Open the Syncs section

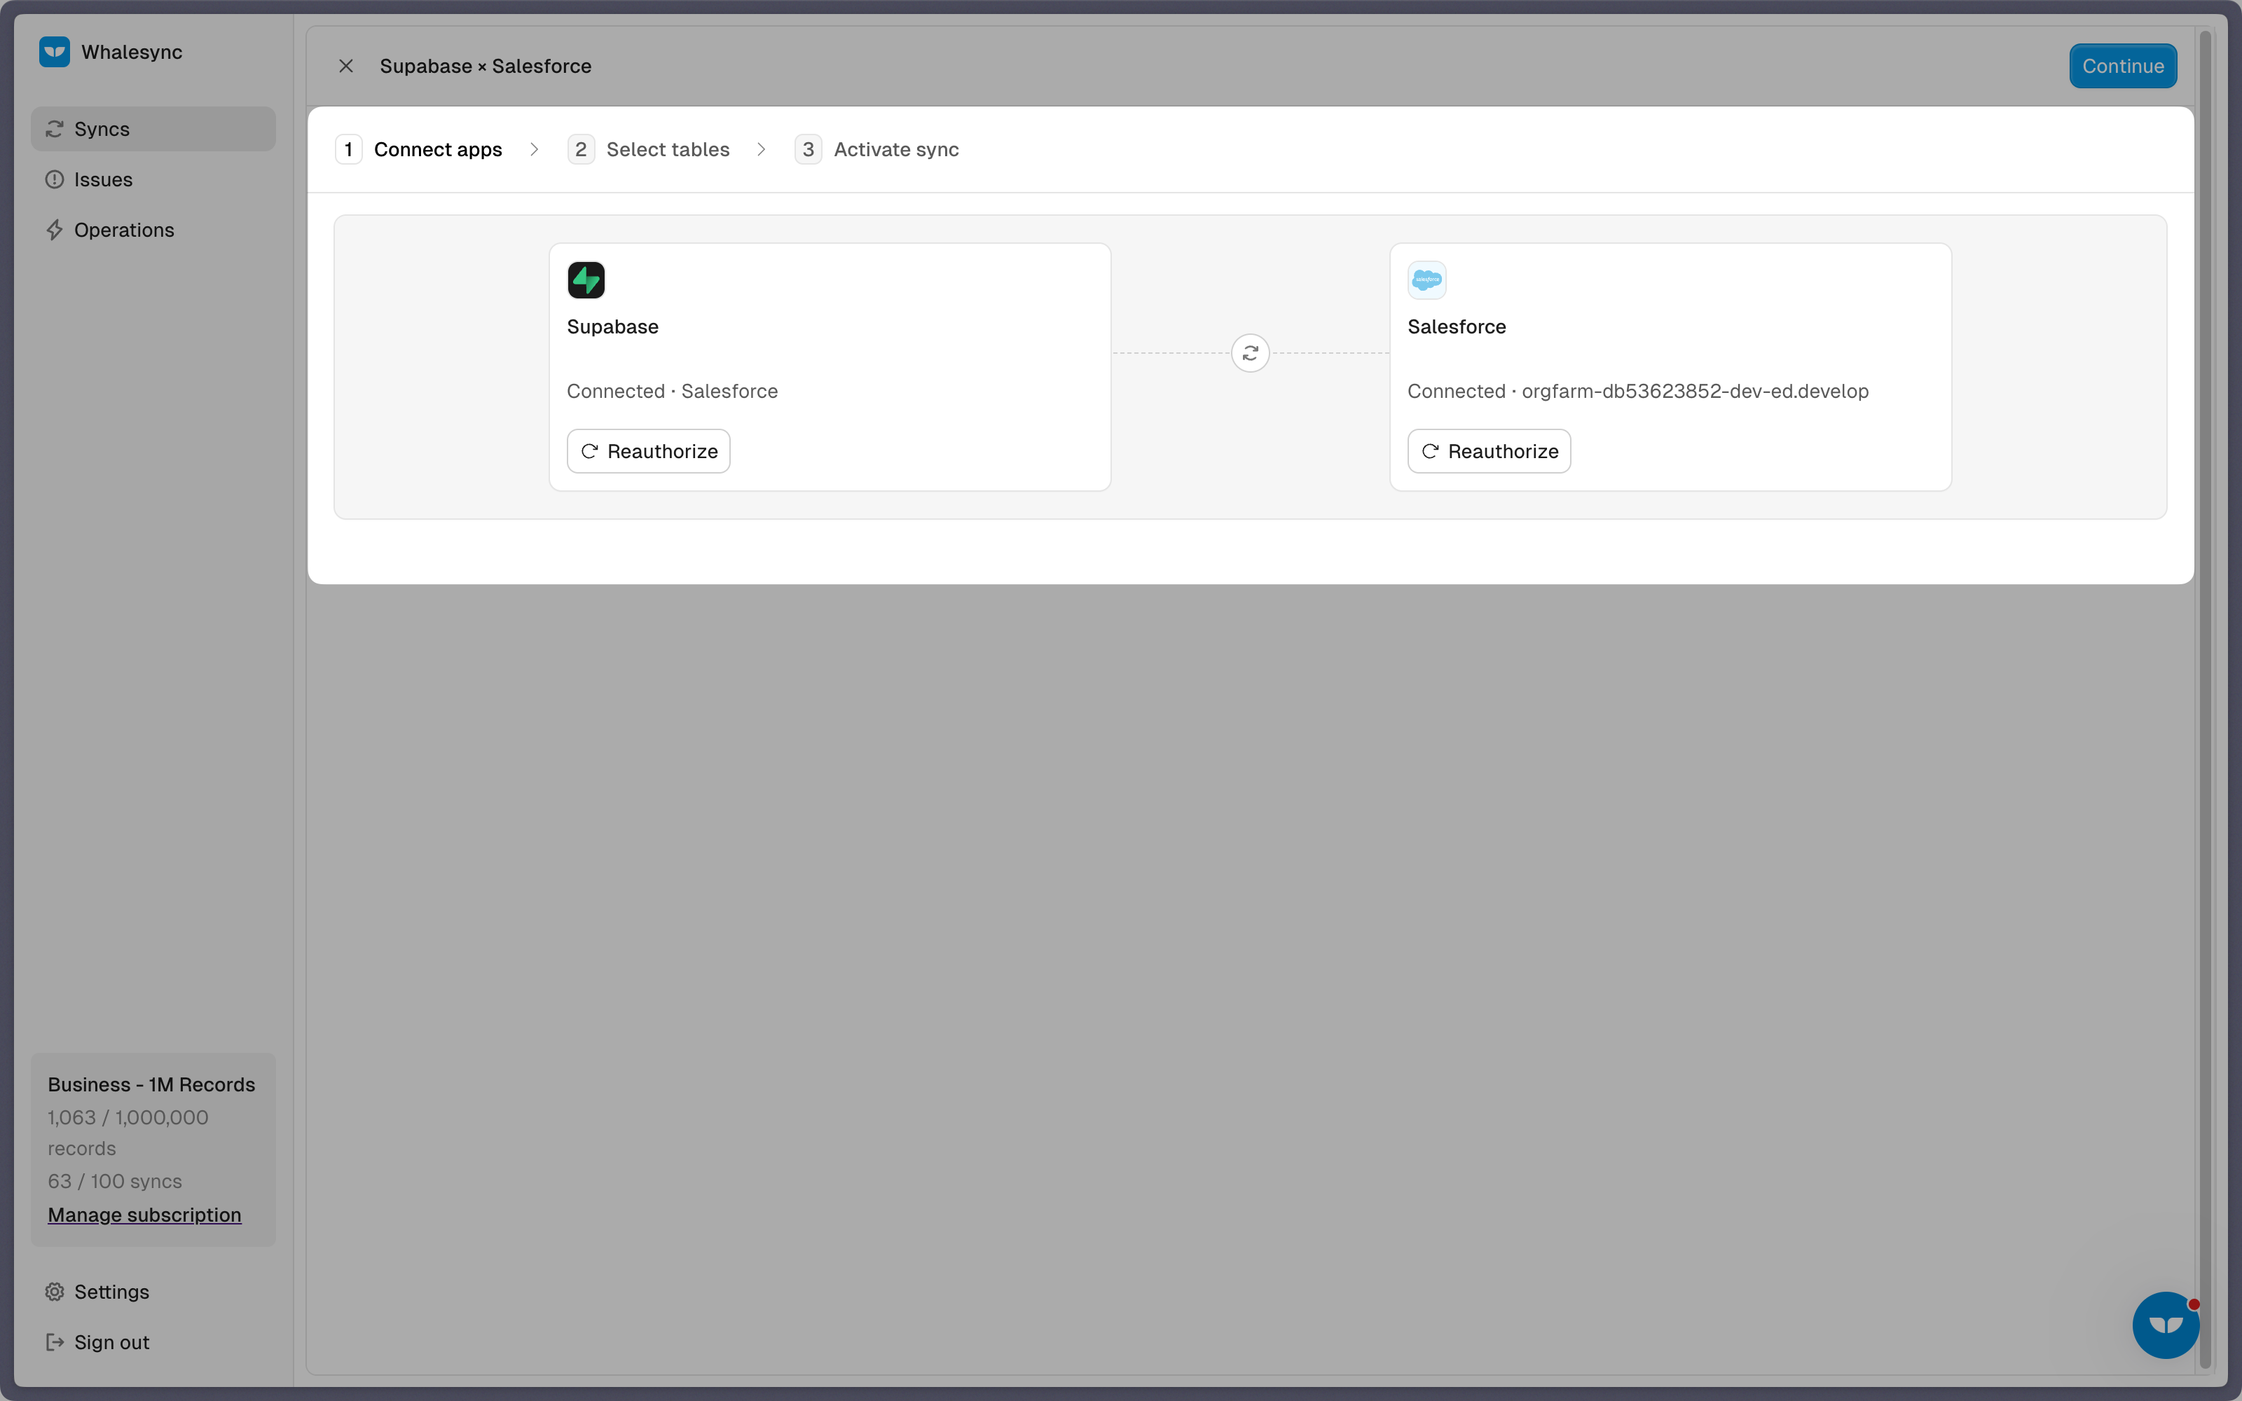tap(153, 129)
